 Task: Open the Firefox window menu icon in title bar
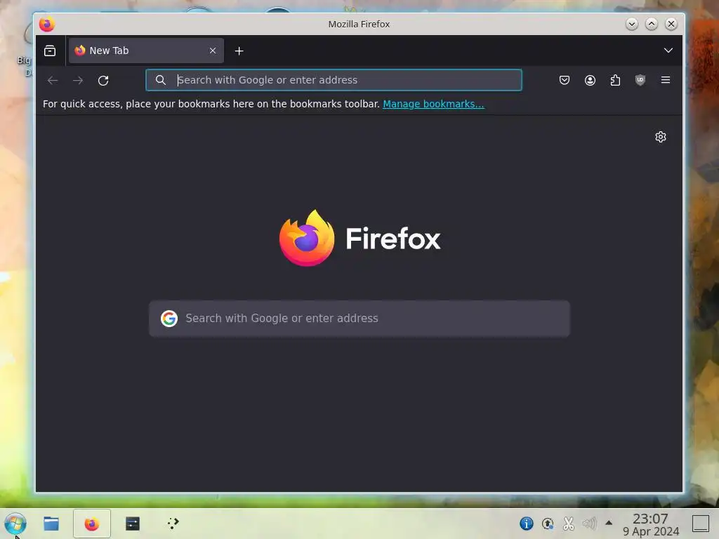[x=47, y=24]
